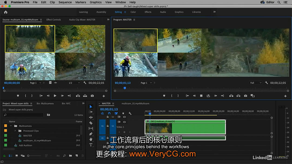292x164 pixels.
Task: Show more workspaces overflow chevron
Action: coord(214,12)
